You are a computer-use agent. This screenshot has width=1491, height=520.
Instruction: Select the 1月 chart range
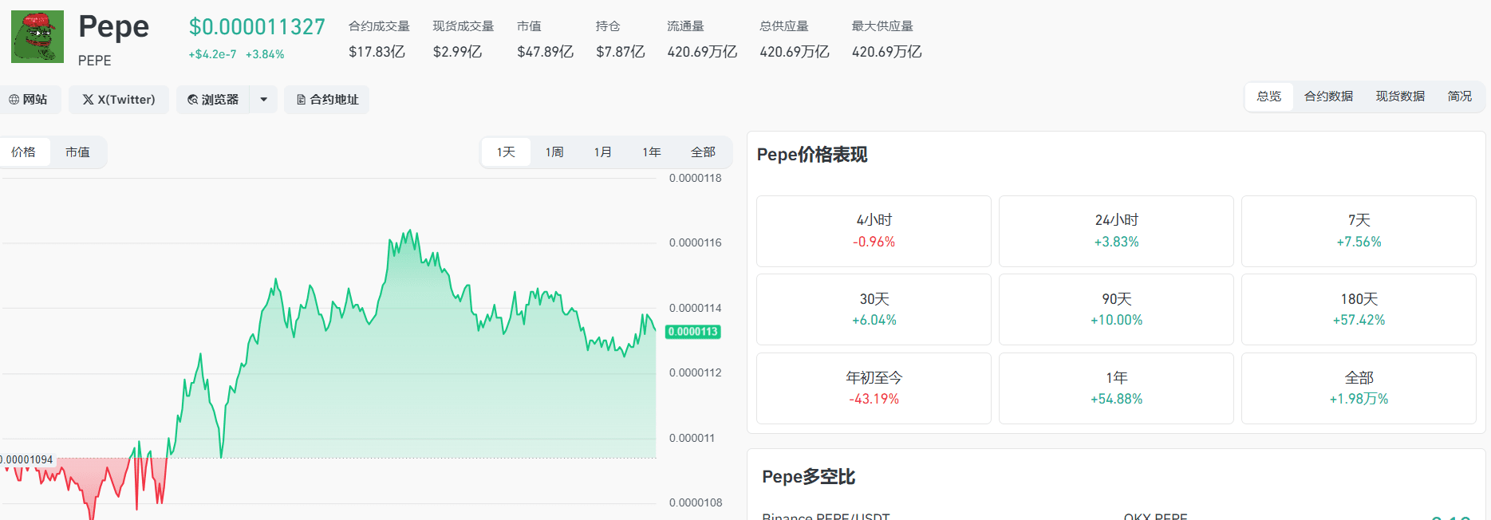coord(603,152)
